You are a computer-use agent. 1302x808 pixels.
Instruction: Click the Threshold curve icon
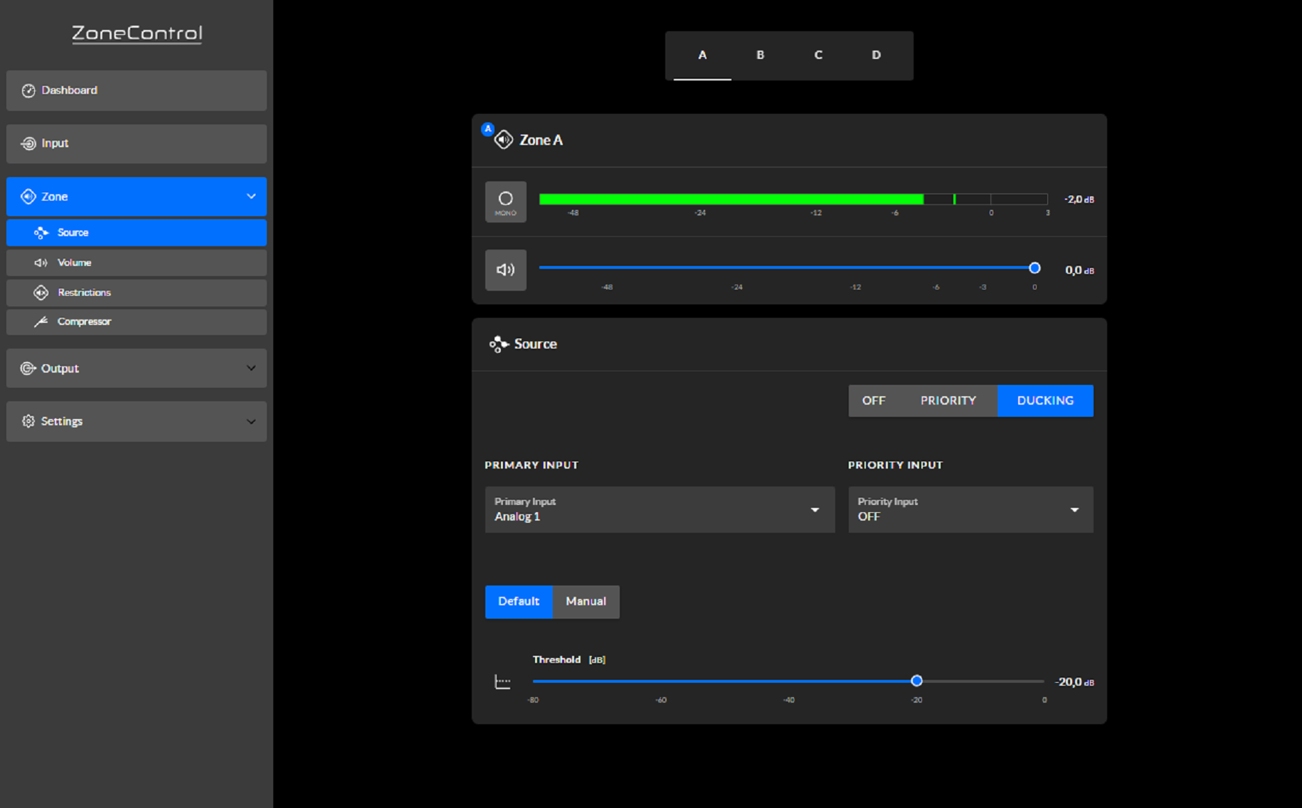point(502,682)
